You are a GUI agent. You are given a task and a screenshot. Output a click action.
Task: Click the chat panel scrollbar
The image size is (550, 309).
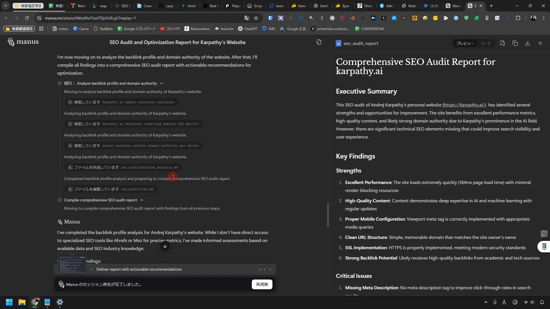(x=328, y=215)
